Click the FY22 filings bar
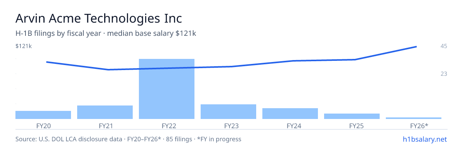The width and height of the screenshot is (463, 154). coord(167,89)
